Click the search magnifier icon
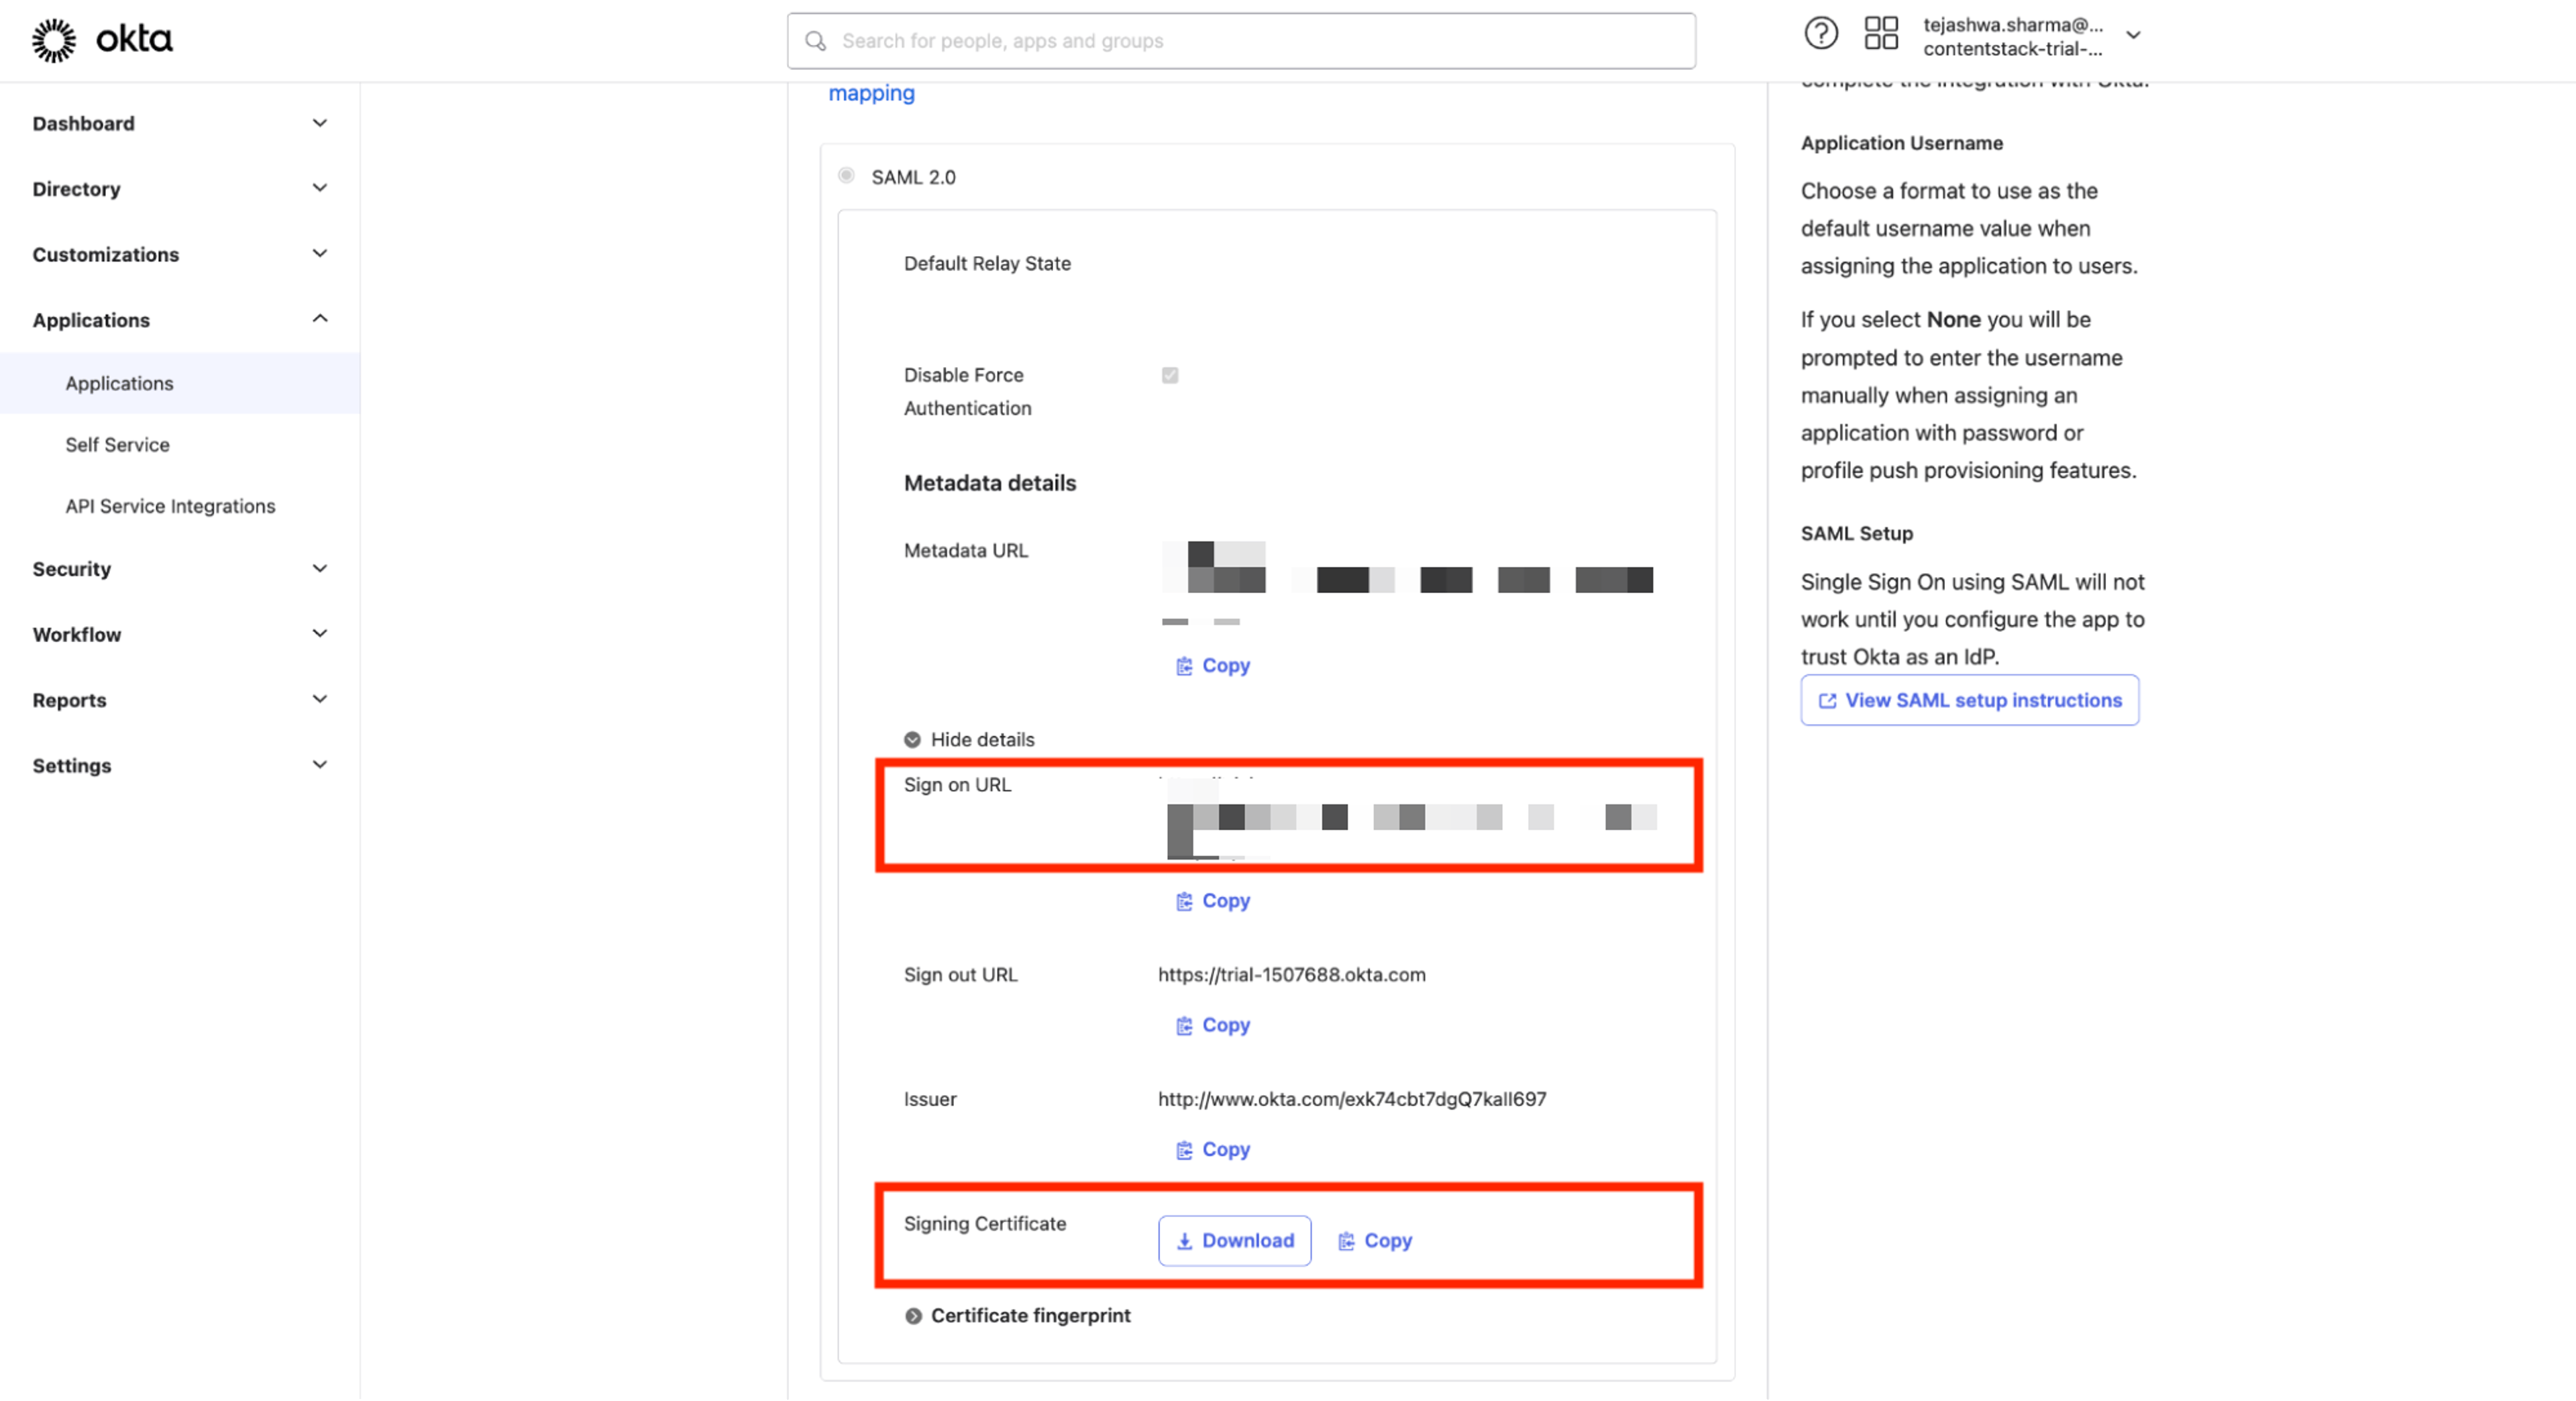The image size is (2576, 1401). (816, 41)
